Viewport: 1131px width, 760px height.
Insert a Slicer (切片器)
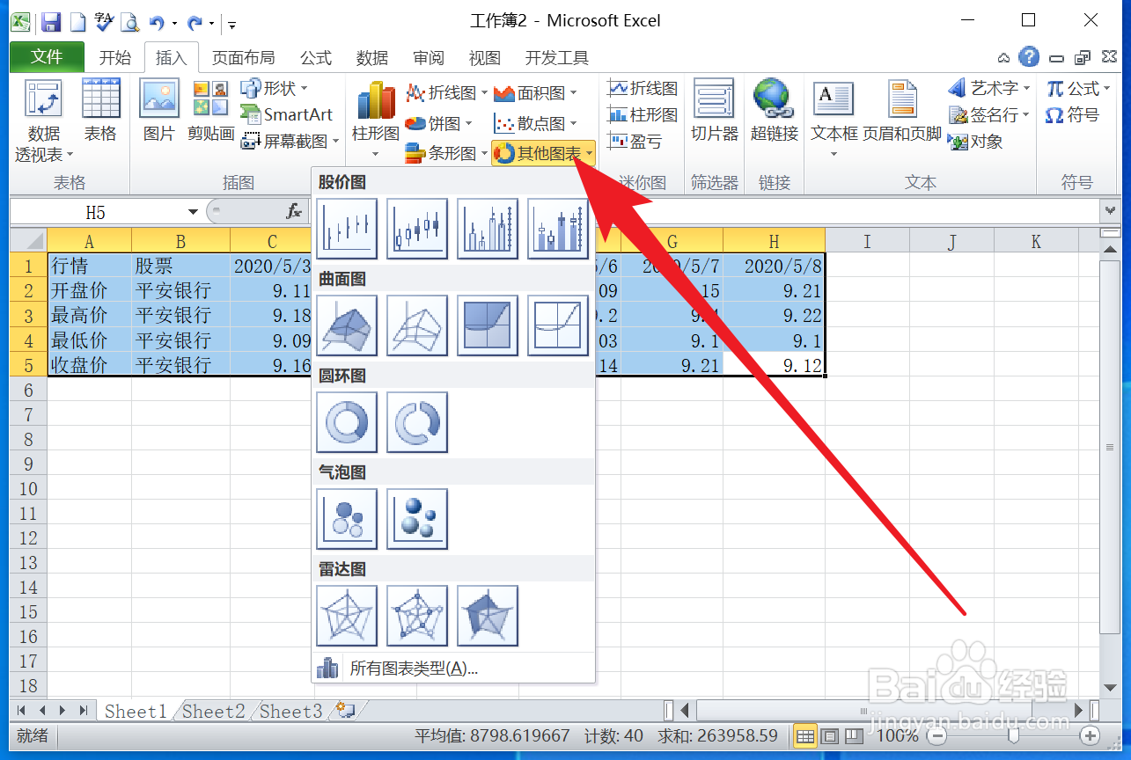point(714,112)
